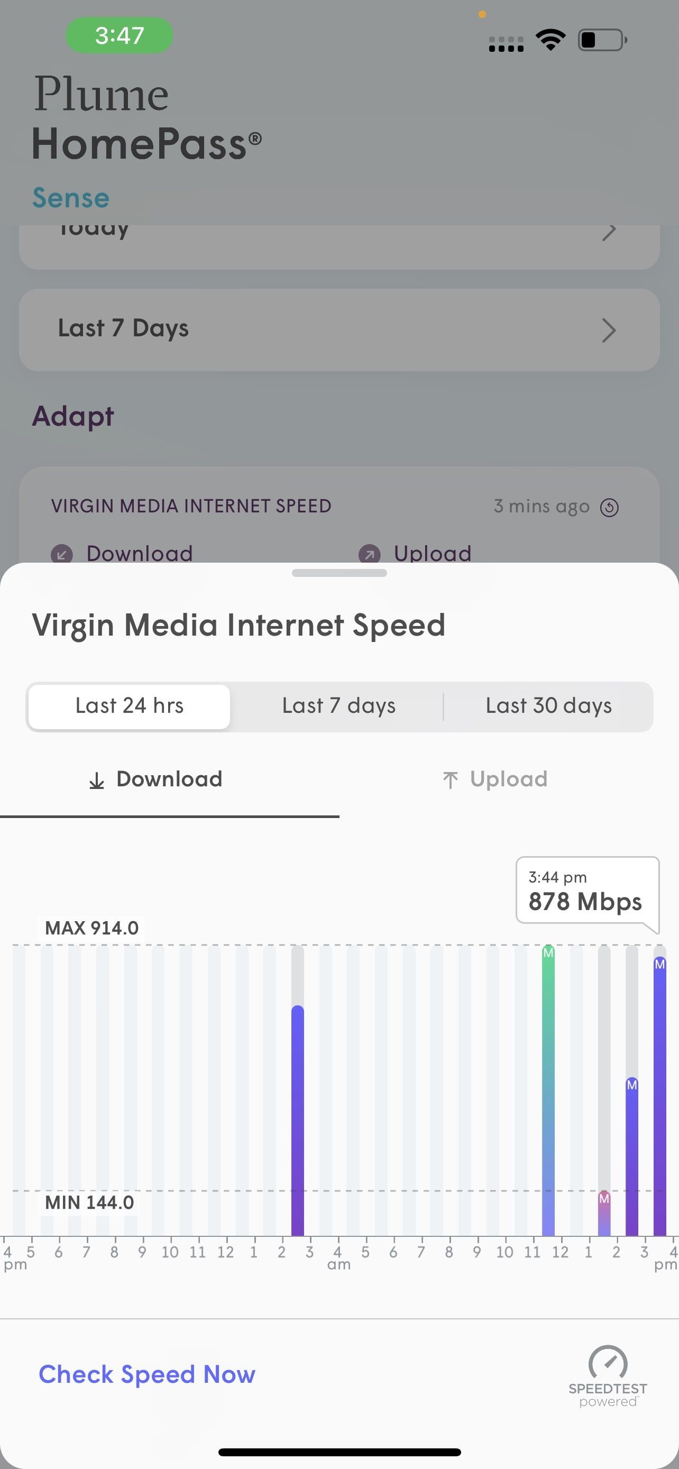Tap the tall purple bar near 3 am
The image size is (679, 1469).
tap(298, 1120)
